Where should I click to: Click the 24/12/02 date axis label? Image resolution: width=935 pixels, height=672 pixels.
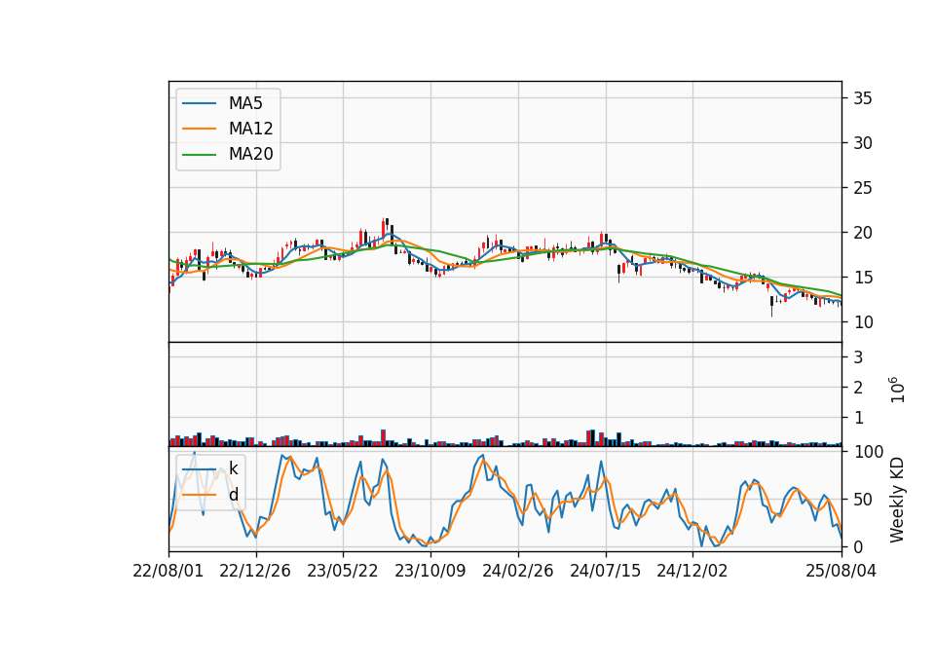[x=692, y=571]
